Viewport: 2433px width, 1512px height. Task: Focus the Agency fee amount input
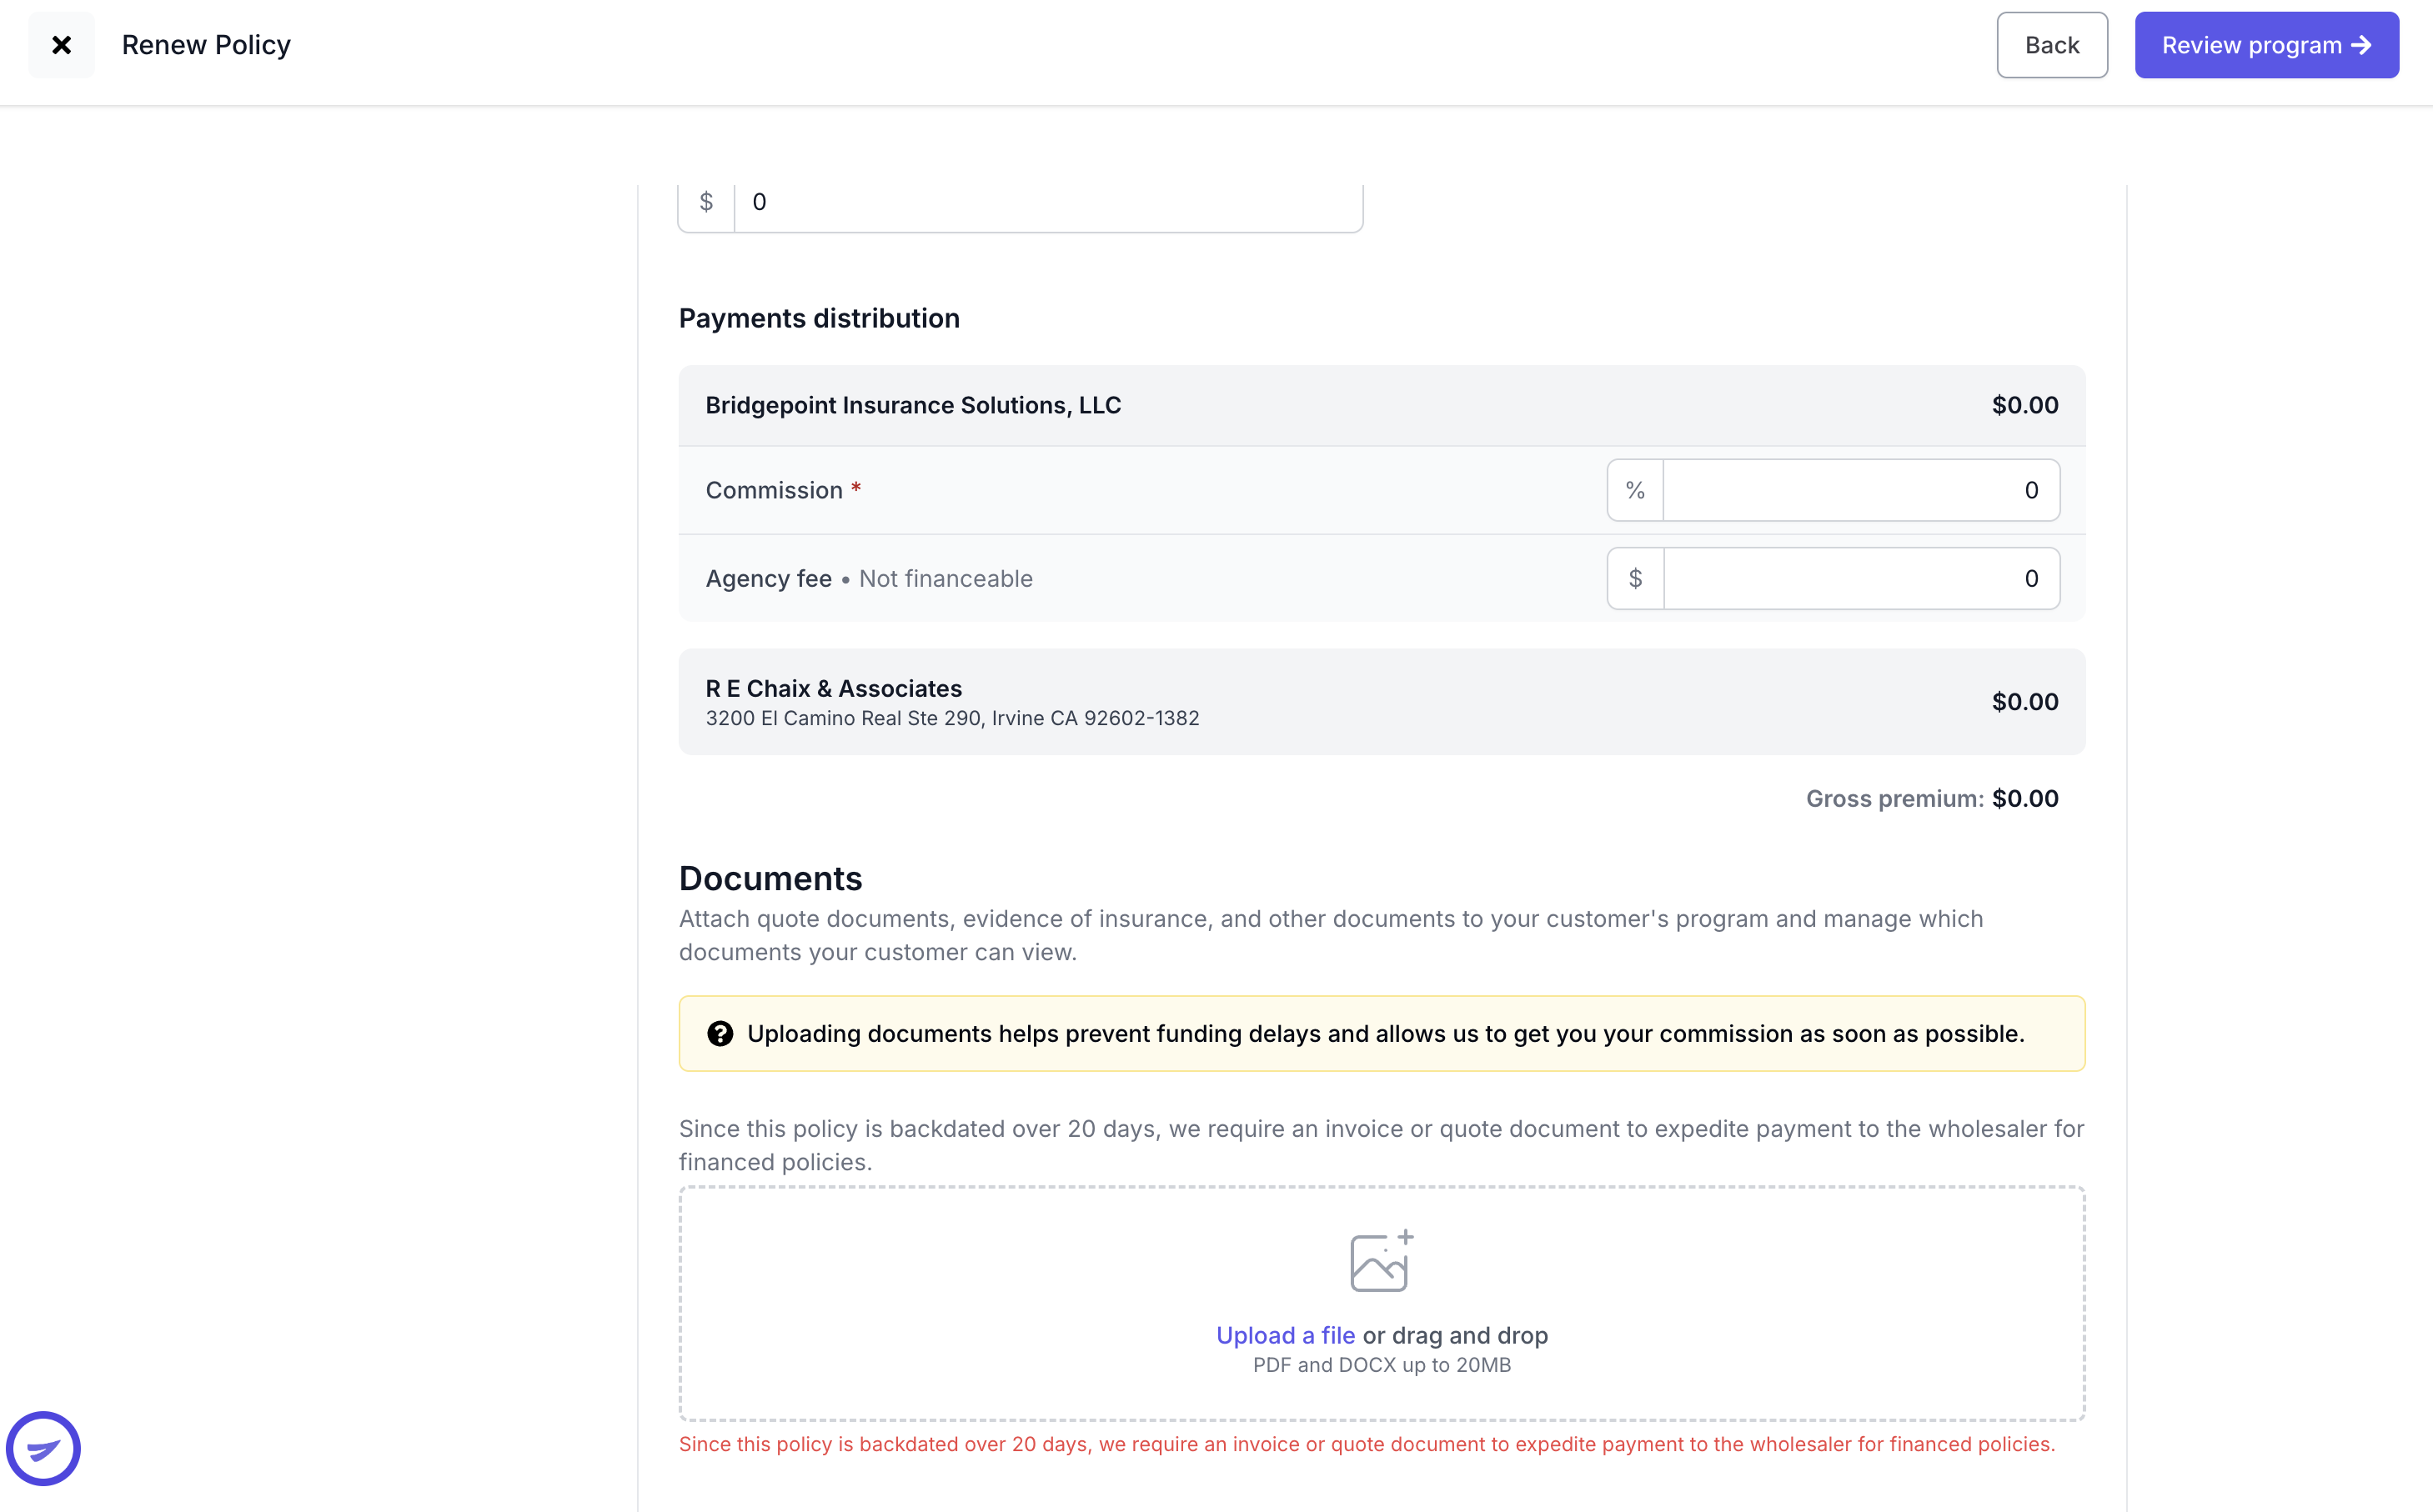coord(1861,578)
